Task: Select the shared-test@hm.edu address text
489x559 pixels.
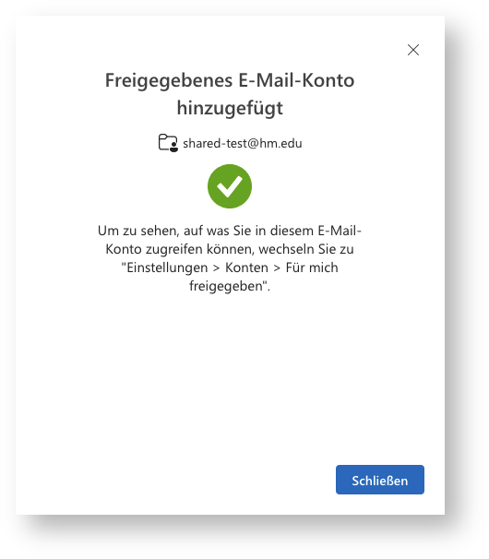Action: [x=243, y=143]
